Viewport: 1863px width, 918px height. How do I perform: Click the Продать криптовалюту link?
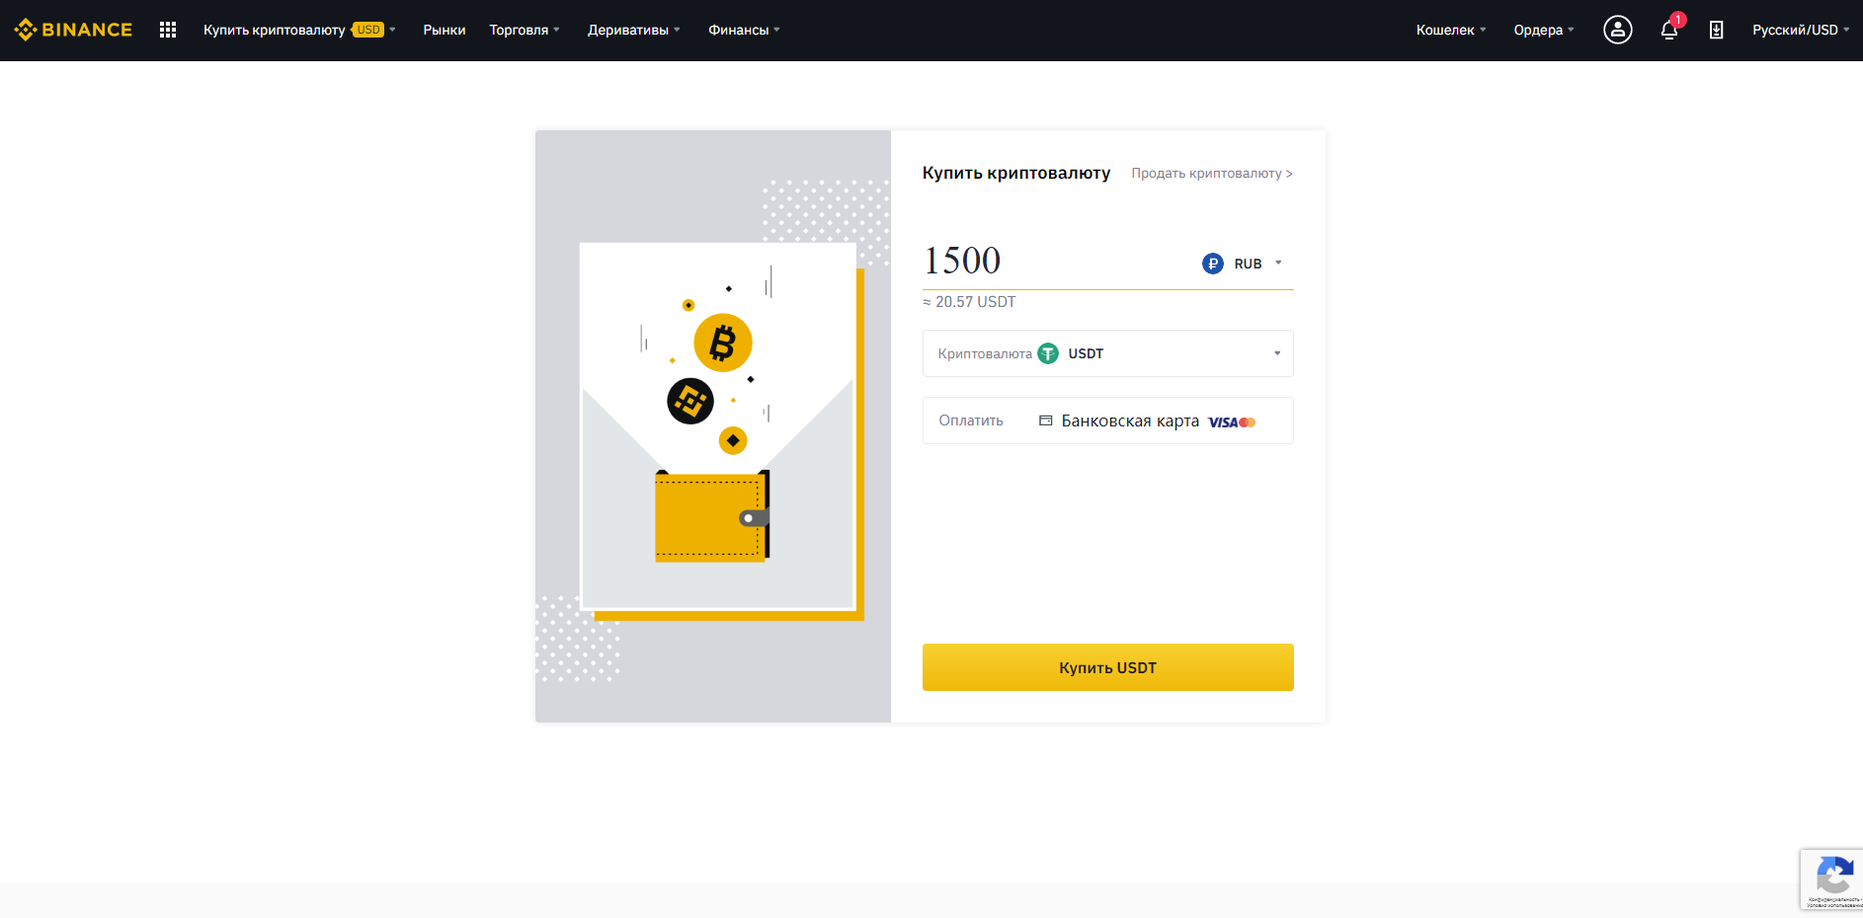pos(1212,173)
